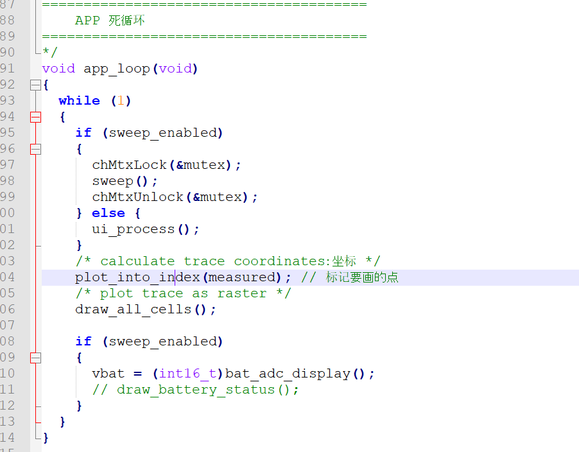The height and width of the screenshot is (452, 579).
Task: Click the commented-out draw_battery_status line
Action: pos(195,390)
